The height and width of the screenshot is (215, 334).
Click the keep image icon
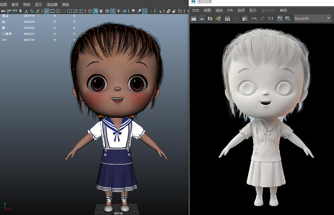tap(279, 18)
